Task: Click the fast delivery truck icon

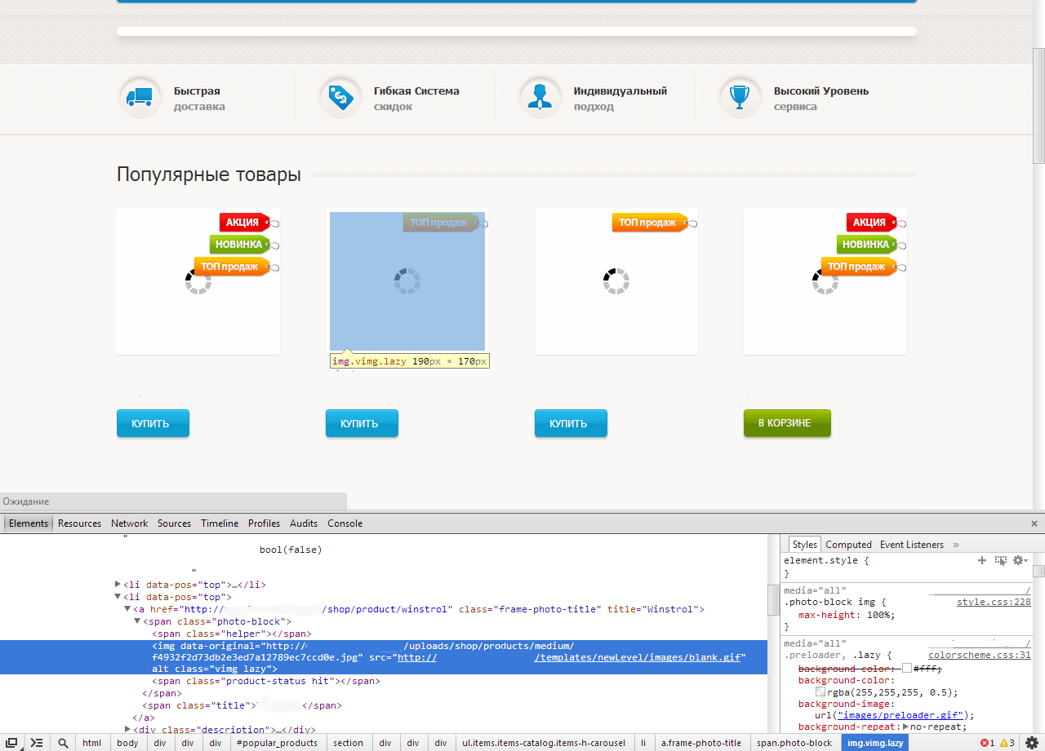Action: tap(140, 97)
